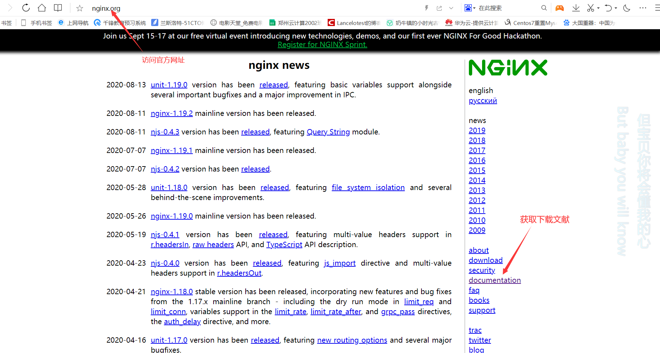Open the 华为云 bookmark
The width and height of the screenshot is (660, 353).
coord(472,23)
